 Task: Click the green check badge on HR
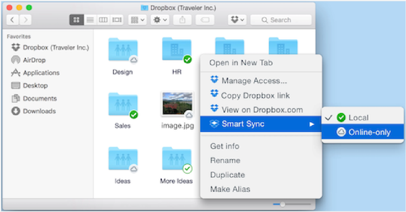188,60
